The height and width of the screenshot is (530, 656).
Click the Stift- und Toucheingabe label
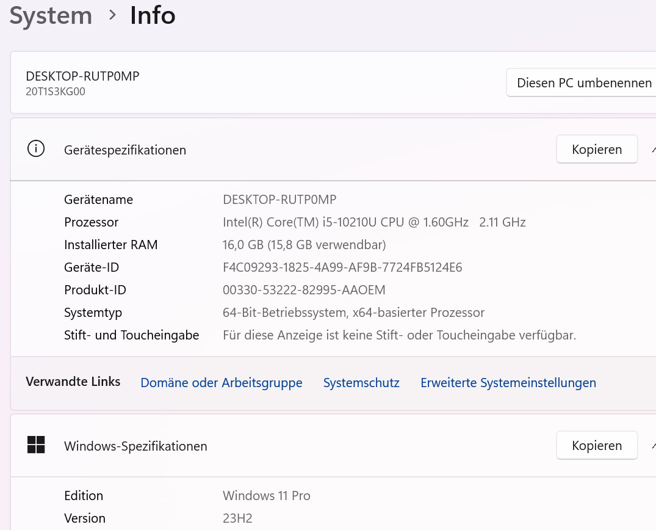[131, 335]
